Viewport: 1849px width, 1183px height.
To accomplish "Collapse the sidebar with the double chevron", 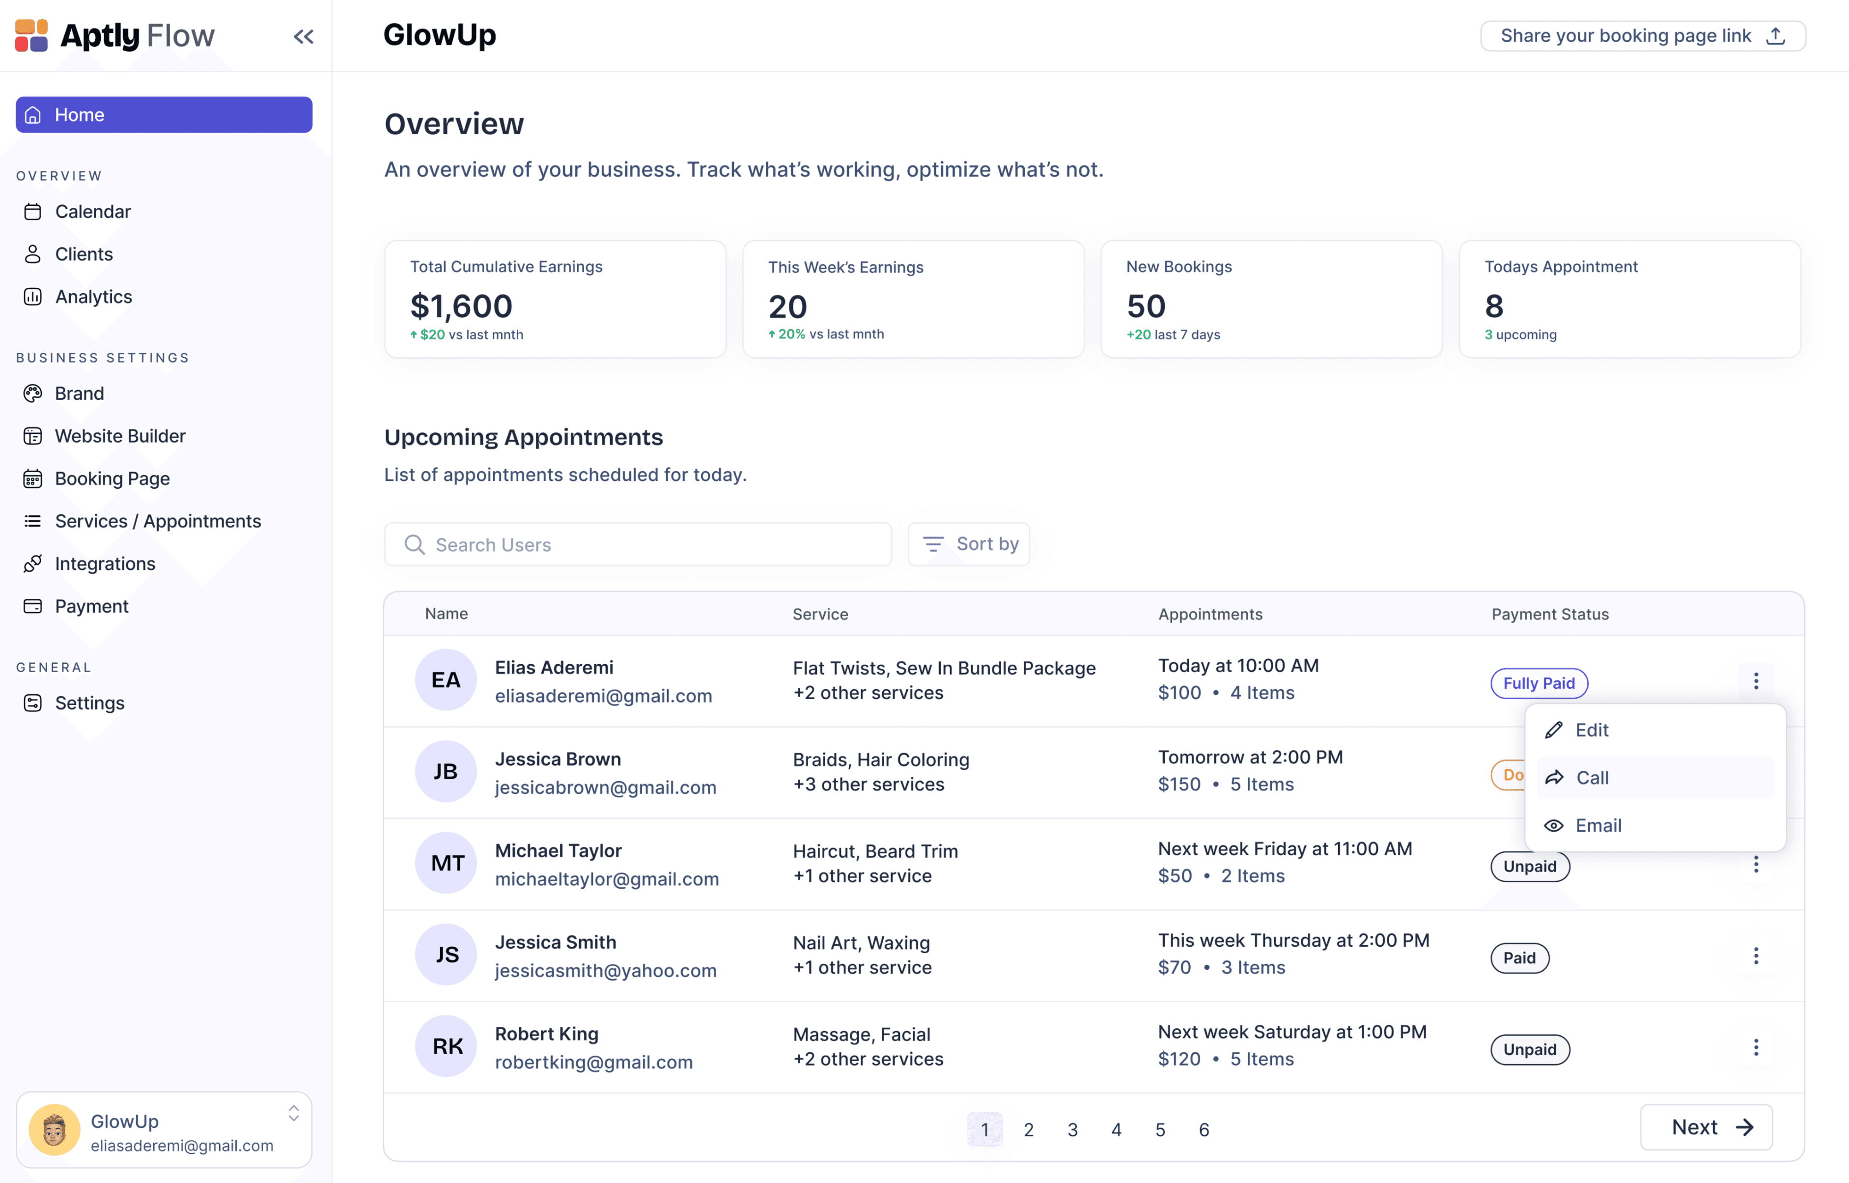I will tap(304, 36).
